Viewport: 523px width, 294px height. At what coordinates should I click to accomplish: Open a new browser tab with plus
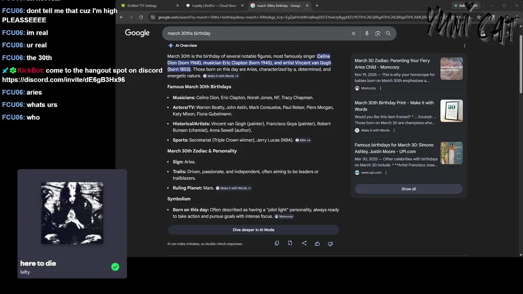pyautogui.click(x=317, y=6)
